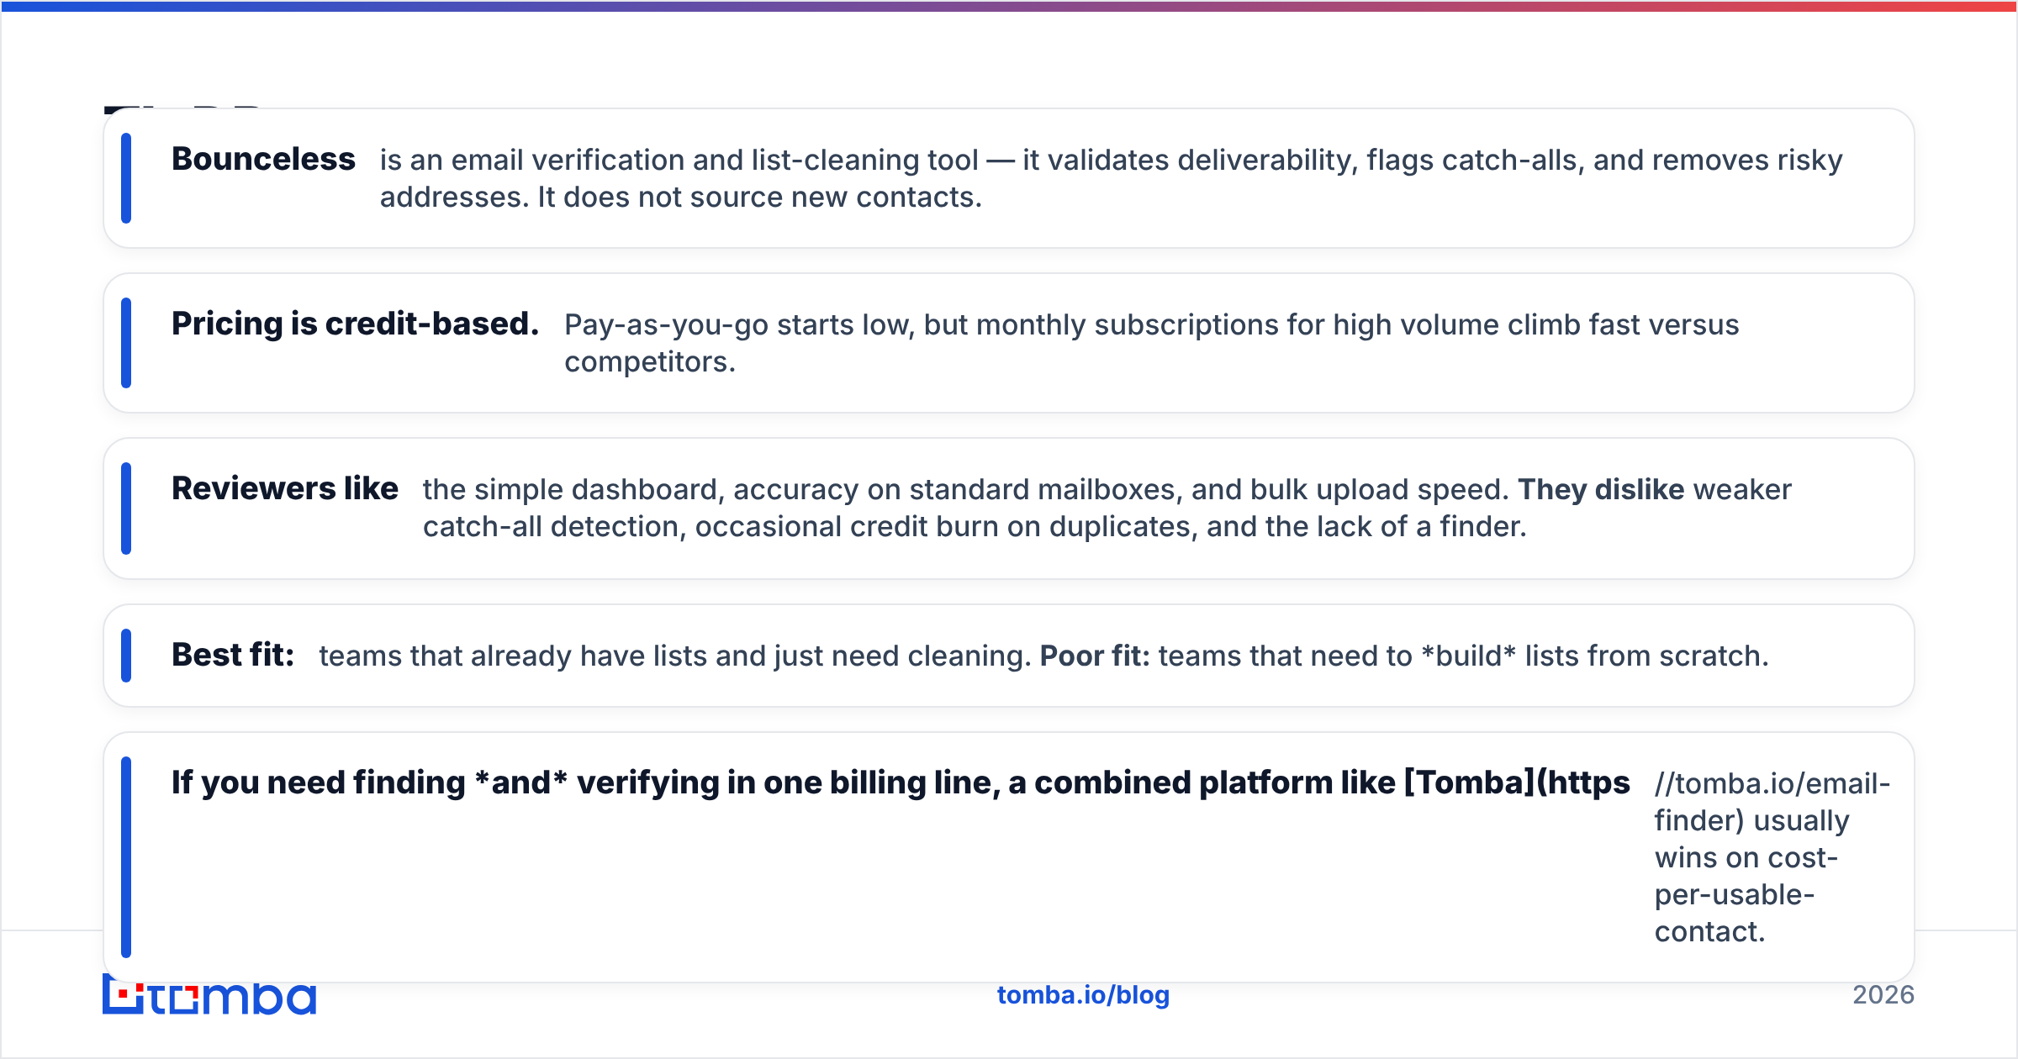Click the They dislike bold phrase

tap(1601, 489)
